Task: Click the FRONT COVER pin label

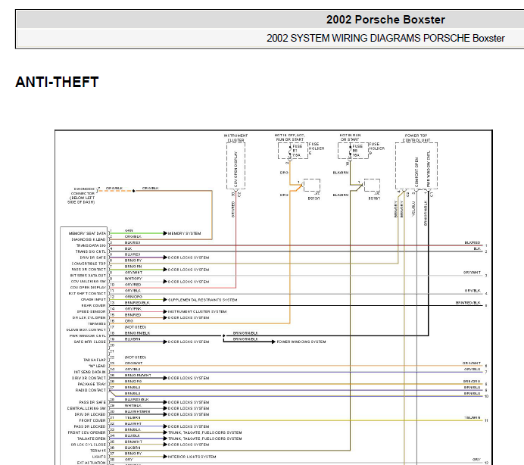Action: 92,420
